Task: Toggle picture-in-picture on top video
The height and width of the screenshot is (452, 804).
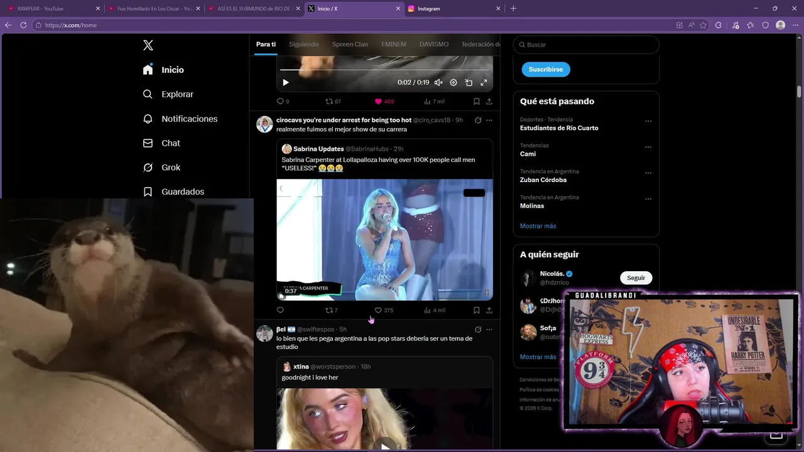Action: pos(469,82)
